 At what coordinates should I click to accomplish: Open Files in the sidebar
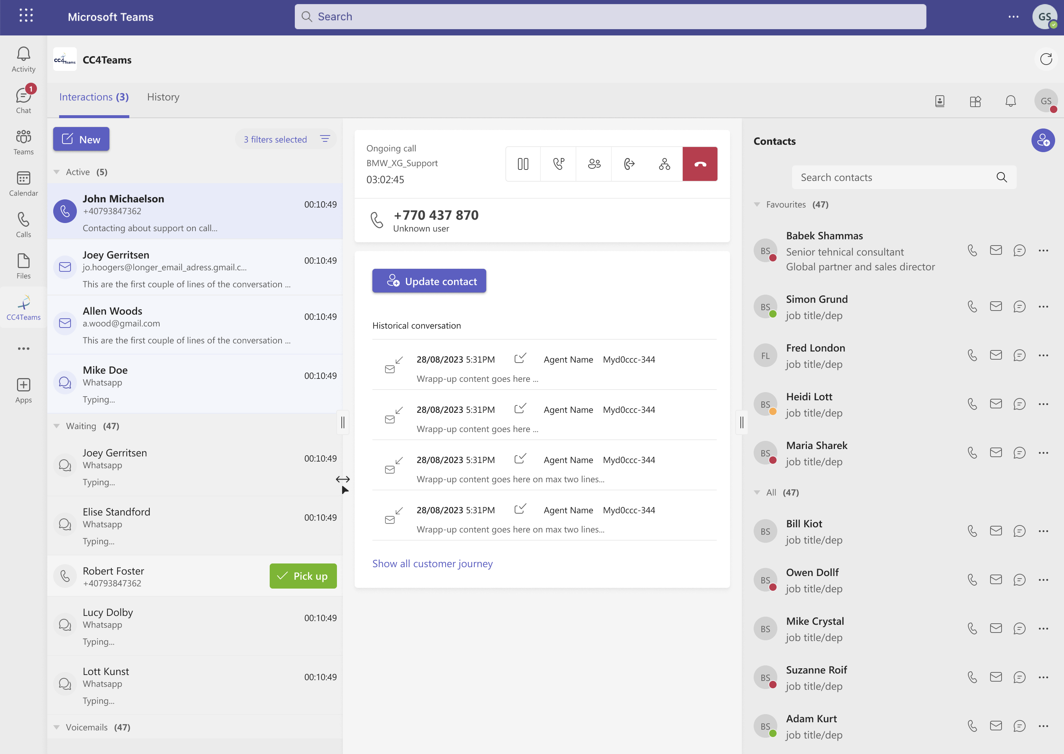pyautogui.click(x=23, y=266)
